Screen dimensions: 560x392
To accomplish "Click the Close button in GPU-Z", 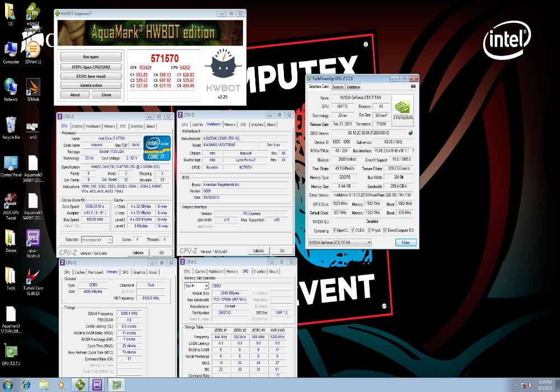I will pos(405,242).
